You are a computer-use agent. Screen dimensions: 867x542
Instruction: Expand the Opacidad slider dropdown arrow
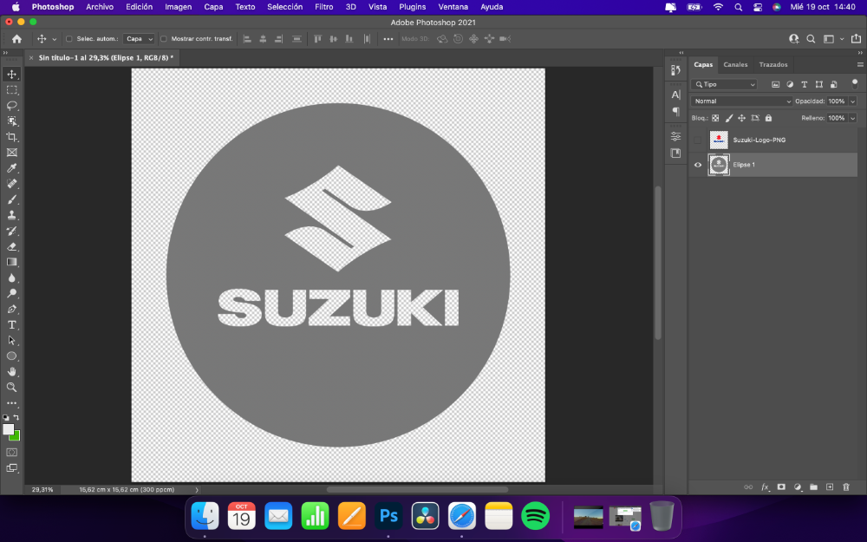coord(852,101)
